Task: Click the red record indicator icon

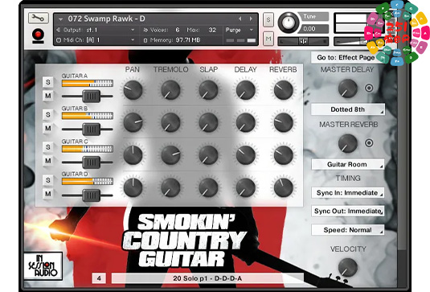Action: [x=38, y=36]
